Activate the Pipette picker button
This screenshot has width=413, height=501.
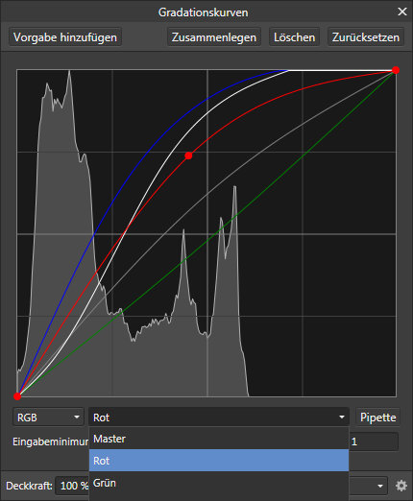[x=377, y=417]
